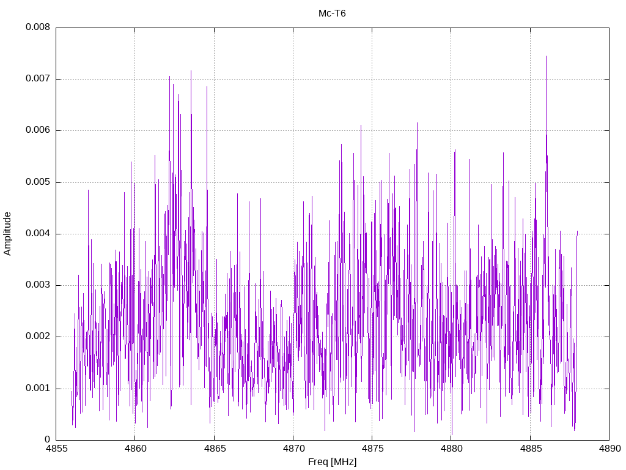Click the y-axis tick value 0.006
This screenshot has width=626, height=470.
[38, 130]
